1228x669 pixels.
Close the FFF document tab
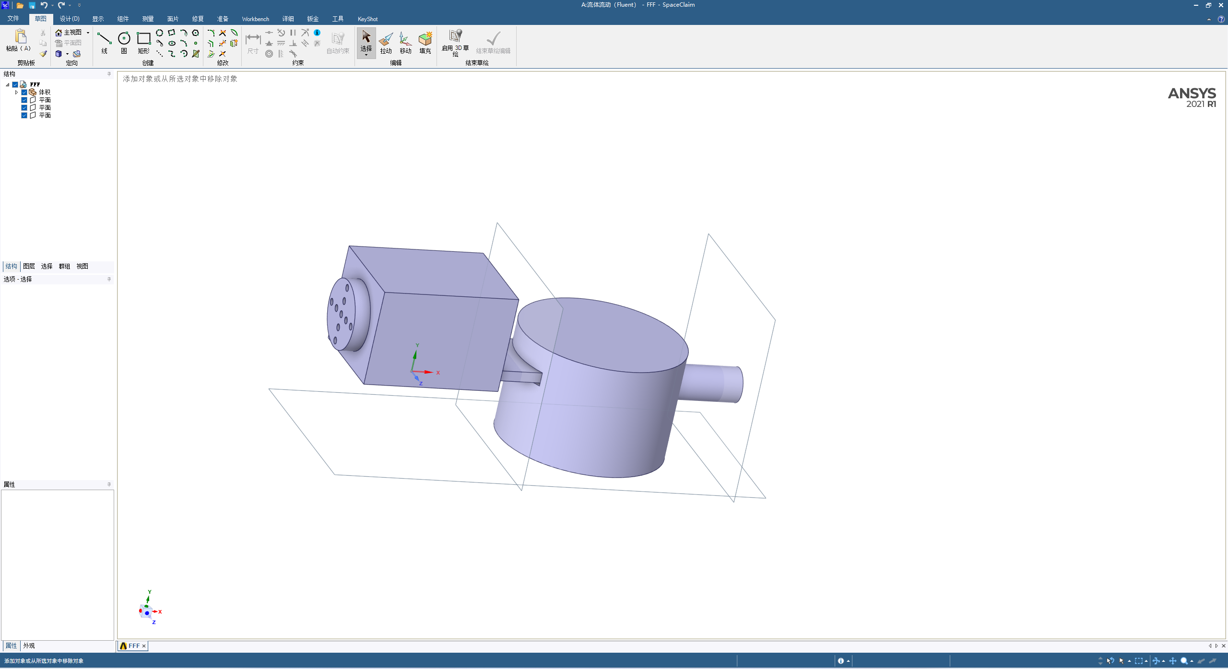pyautogui.click(x=143, y=646)
